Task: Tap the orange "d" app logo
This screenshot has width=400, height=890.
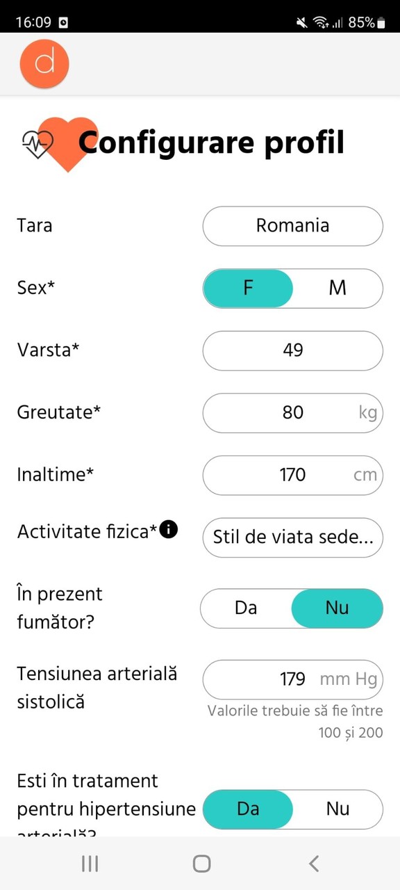Action: [x=44, y=64]
